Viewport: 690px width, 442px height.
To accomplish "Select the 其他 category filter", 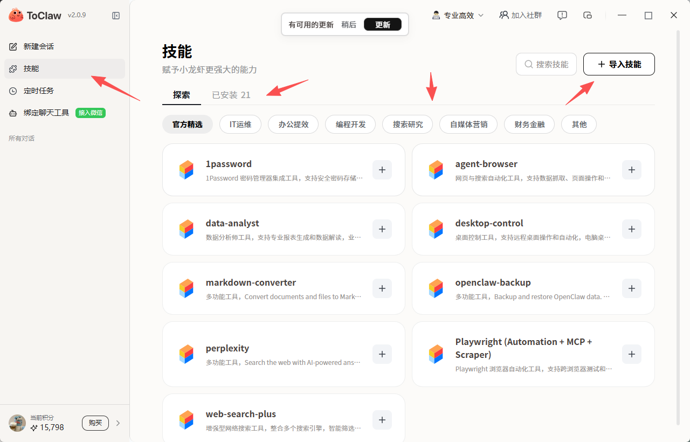I will pos(579,124).
